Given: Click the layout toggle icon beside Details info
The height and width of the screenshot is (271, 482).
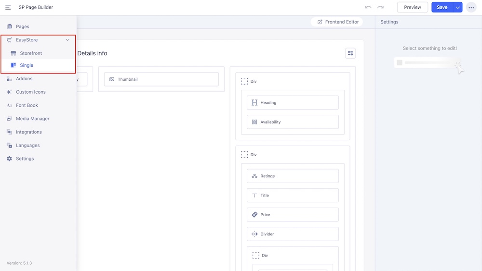Looking at the screenshot, I should tap(350, 53).
